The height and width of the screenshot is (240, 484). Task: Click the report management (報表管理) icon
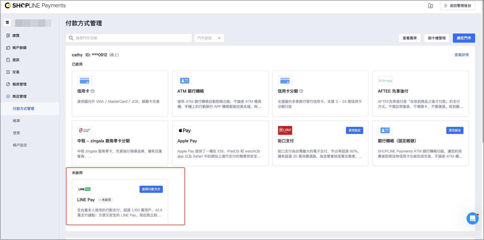pos(8,84)
